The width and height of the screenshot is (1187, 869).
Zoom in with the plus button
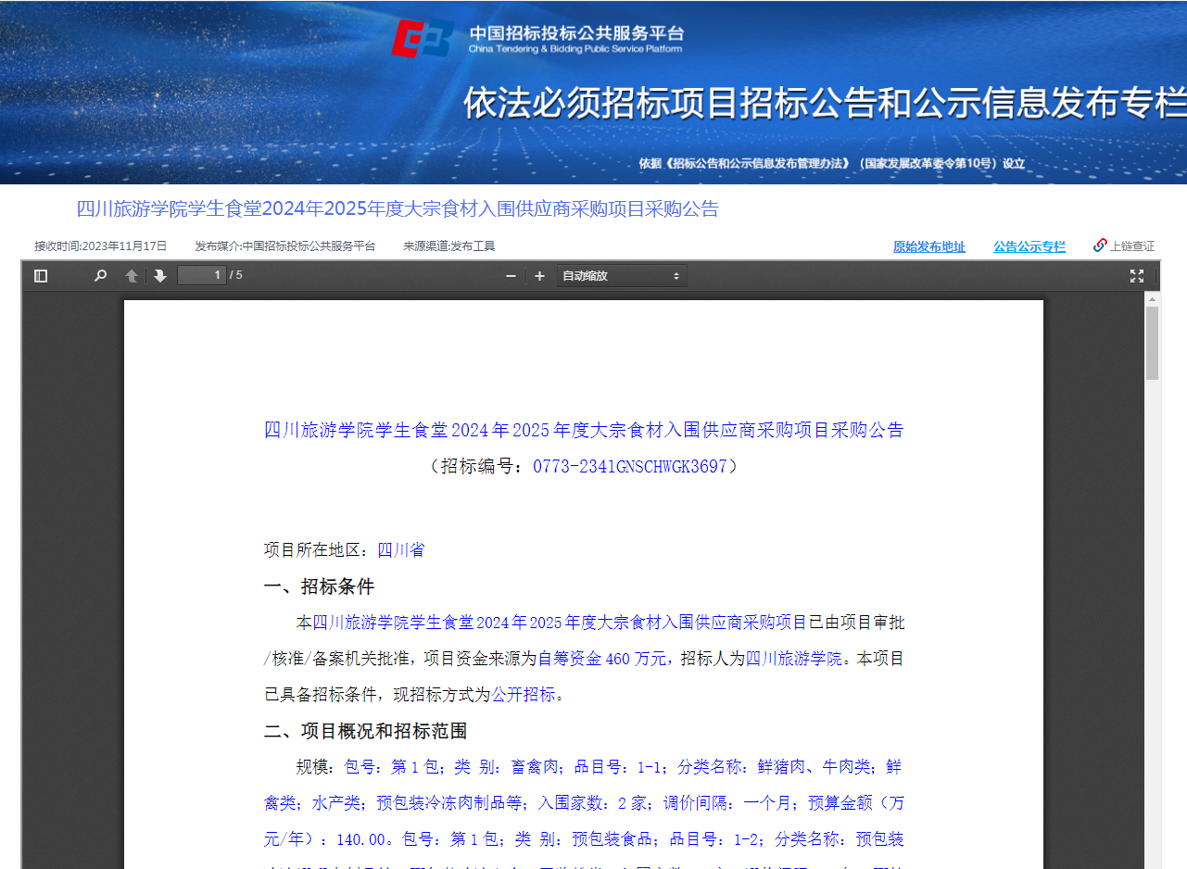tap(539, 276)
